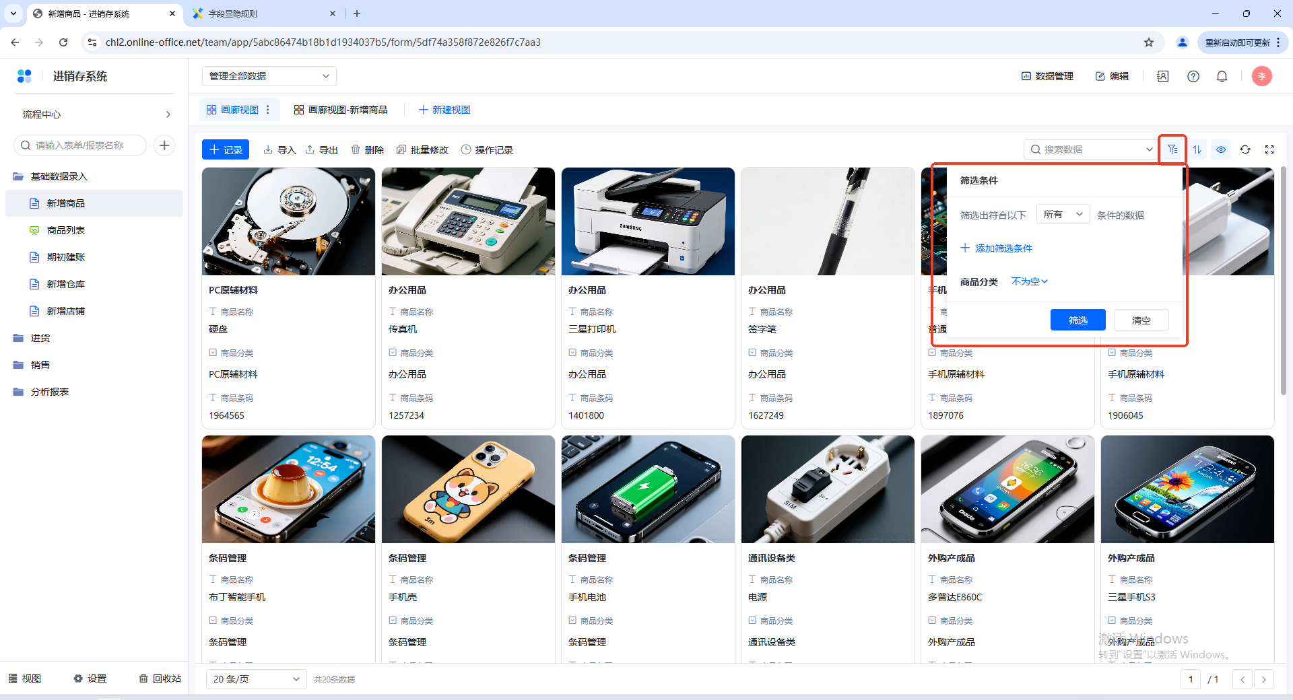This screenshot has height=700, width=1293.
Task: Click the 搜索数据 search field
Action: (x=1088, y=149)
